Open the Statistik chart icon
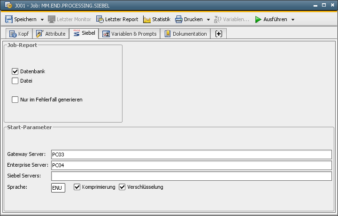Image resolution: width=338 pixels, height=216 pixels. pos(147,19)
